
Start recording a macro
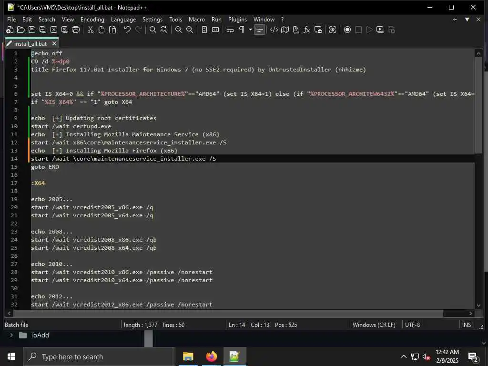(347, 30)
